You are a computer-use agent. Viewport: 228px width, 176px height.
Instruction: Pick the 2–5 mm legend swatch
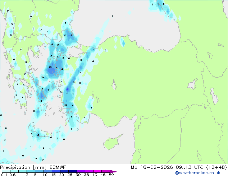coord(31,171)
